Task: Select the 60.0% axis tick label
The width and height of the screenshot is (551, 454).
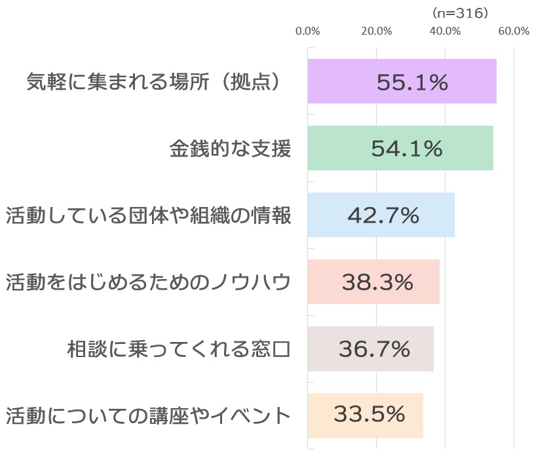Action: pos(514,31)
